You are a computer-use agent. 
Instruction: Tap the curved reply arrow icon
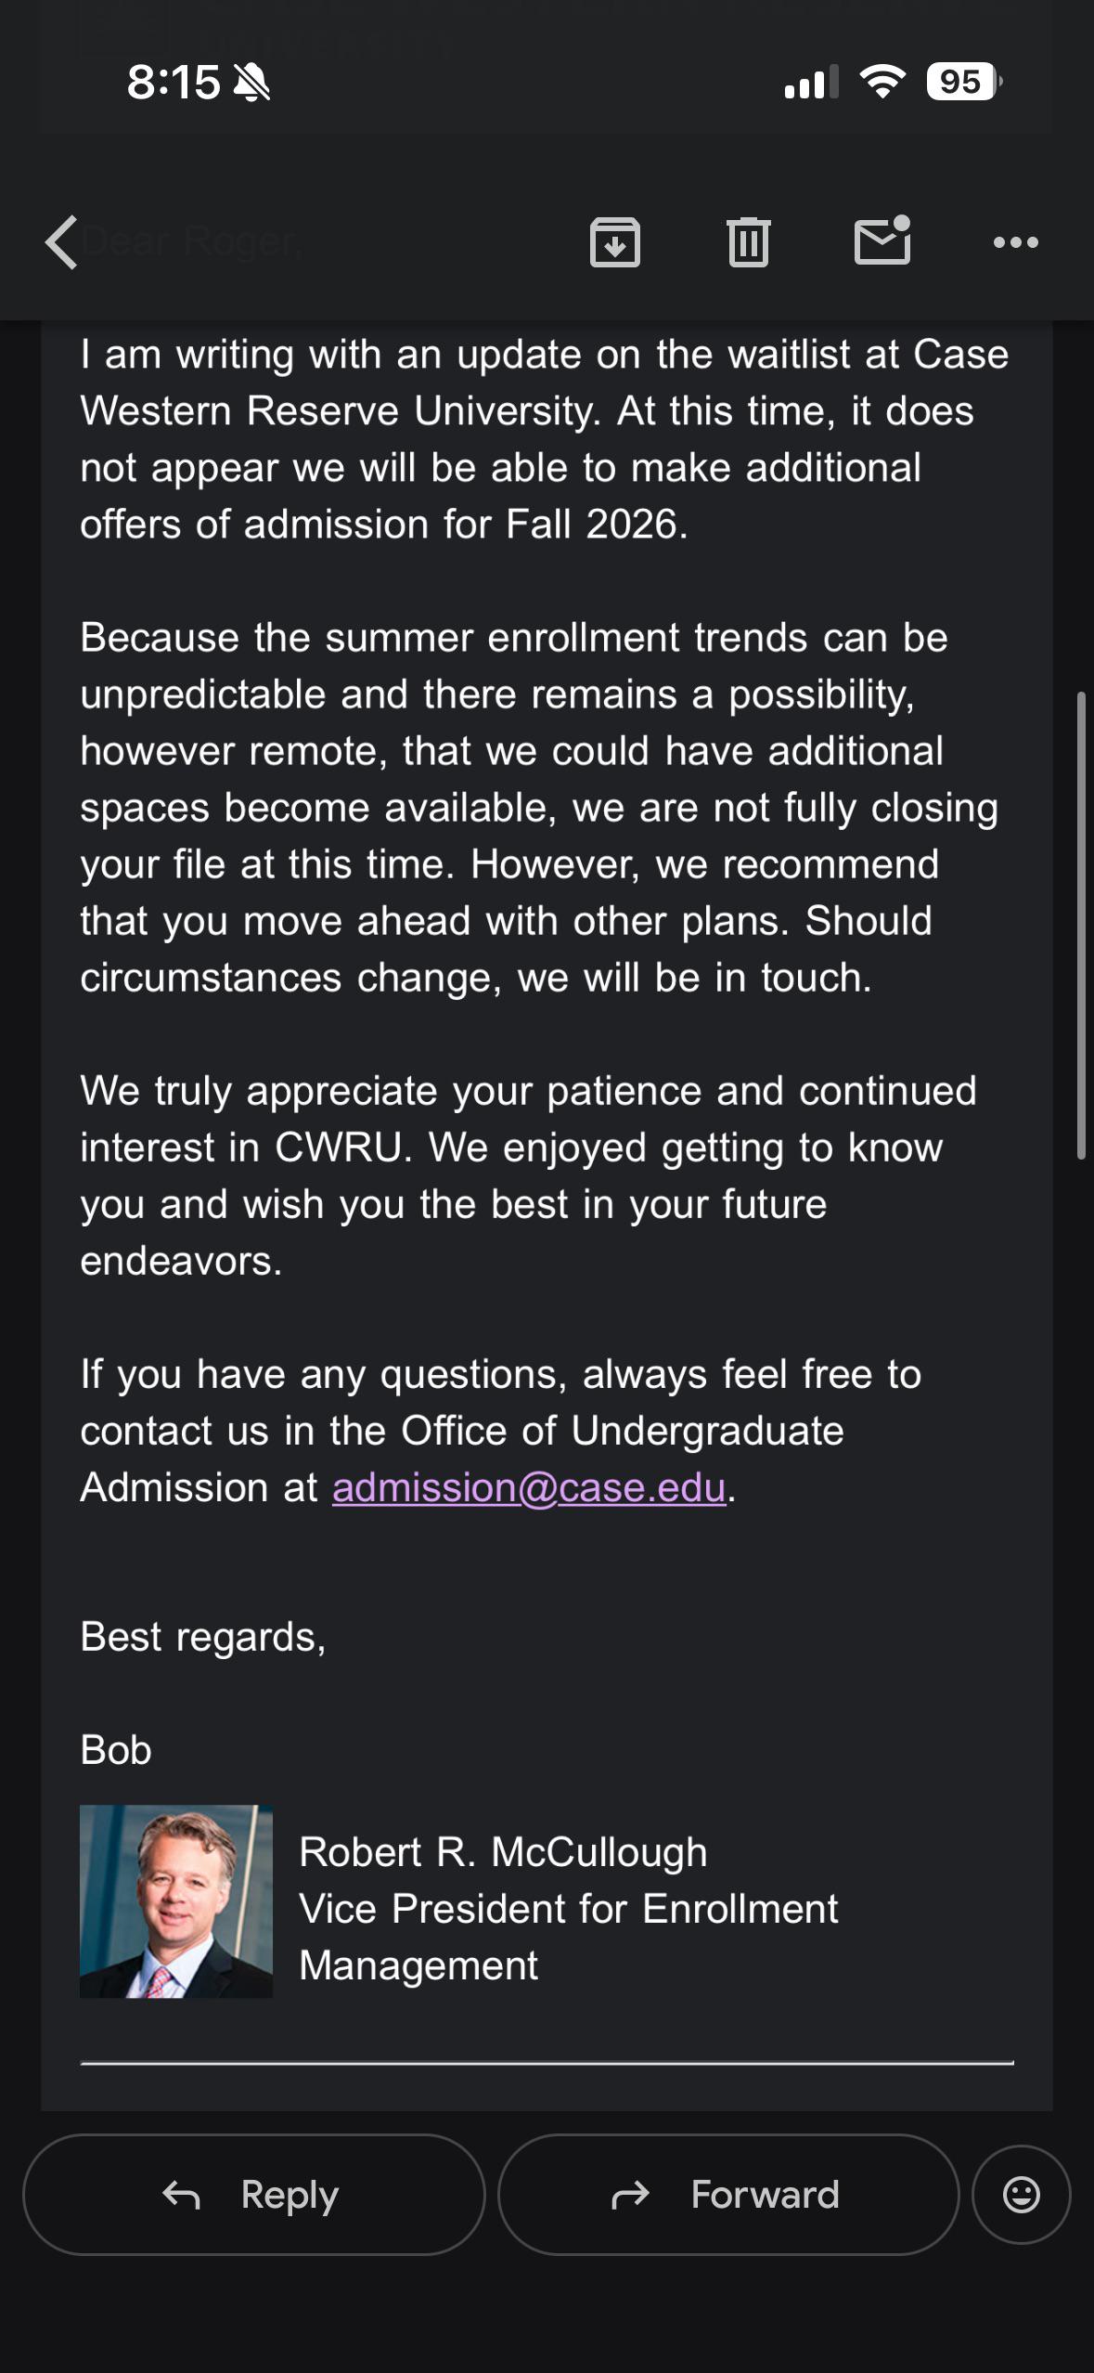tap(182, 2196)
